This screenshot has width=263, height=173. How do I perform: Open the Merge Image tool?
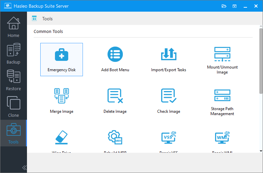[62, 101]
